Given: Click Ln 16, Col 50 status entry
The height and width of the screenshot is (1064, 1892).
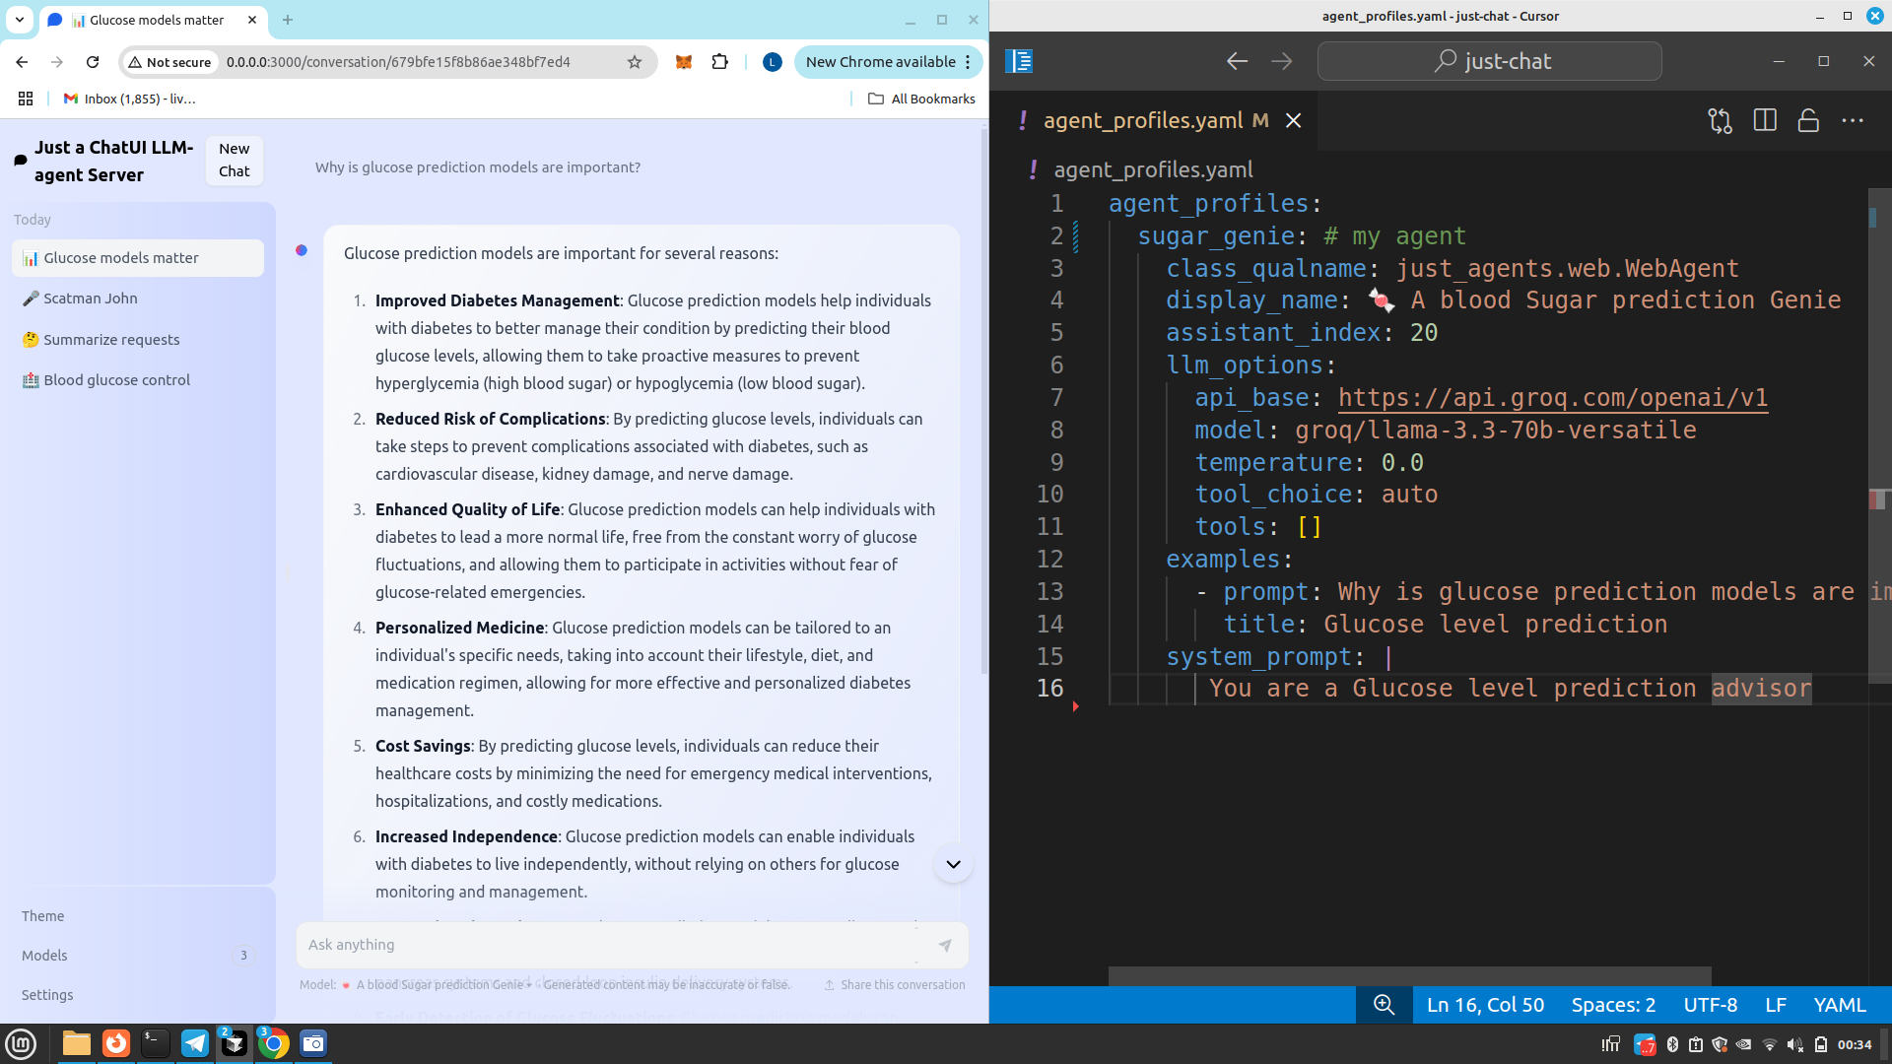Looking at the screenshot, I should coord(1485,1005).
